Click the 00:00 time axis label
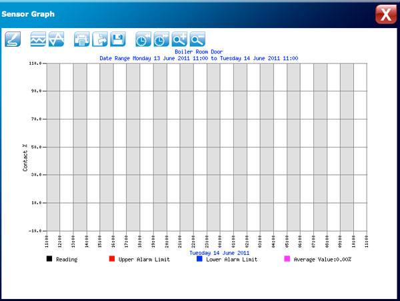 pos(220,242)
